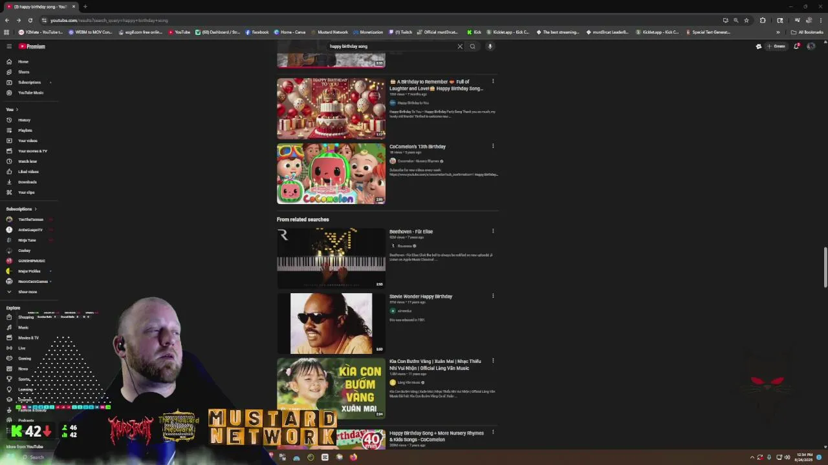Open YouTube Music from sidebar
This screenshot has height=465, width=828.
30,92
